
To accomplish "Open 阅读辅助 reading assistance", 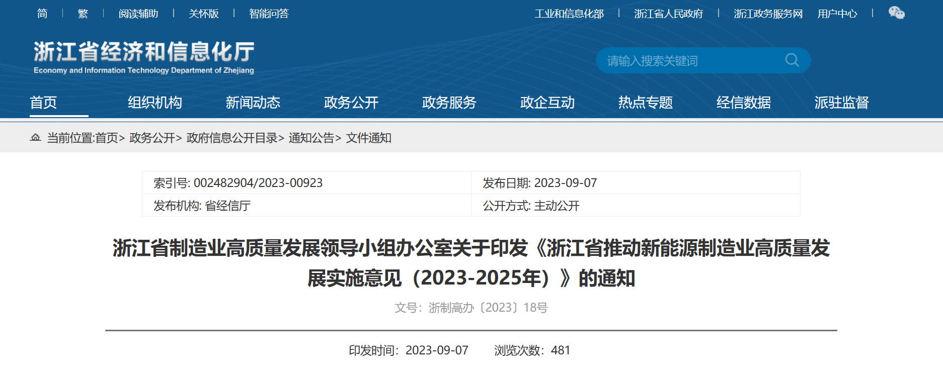I will [138, 14].
